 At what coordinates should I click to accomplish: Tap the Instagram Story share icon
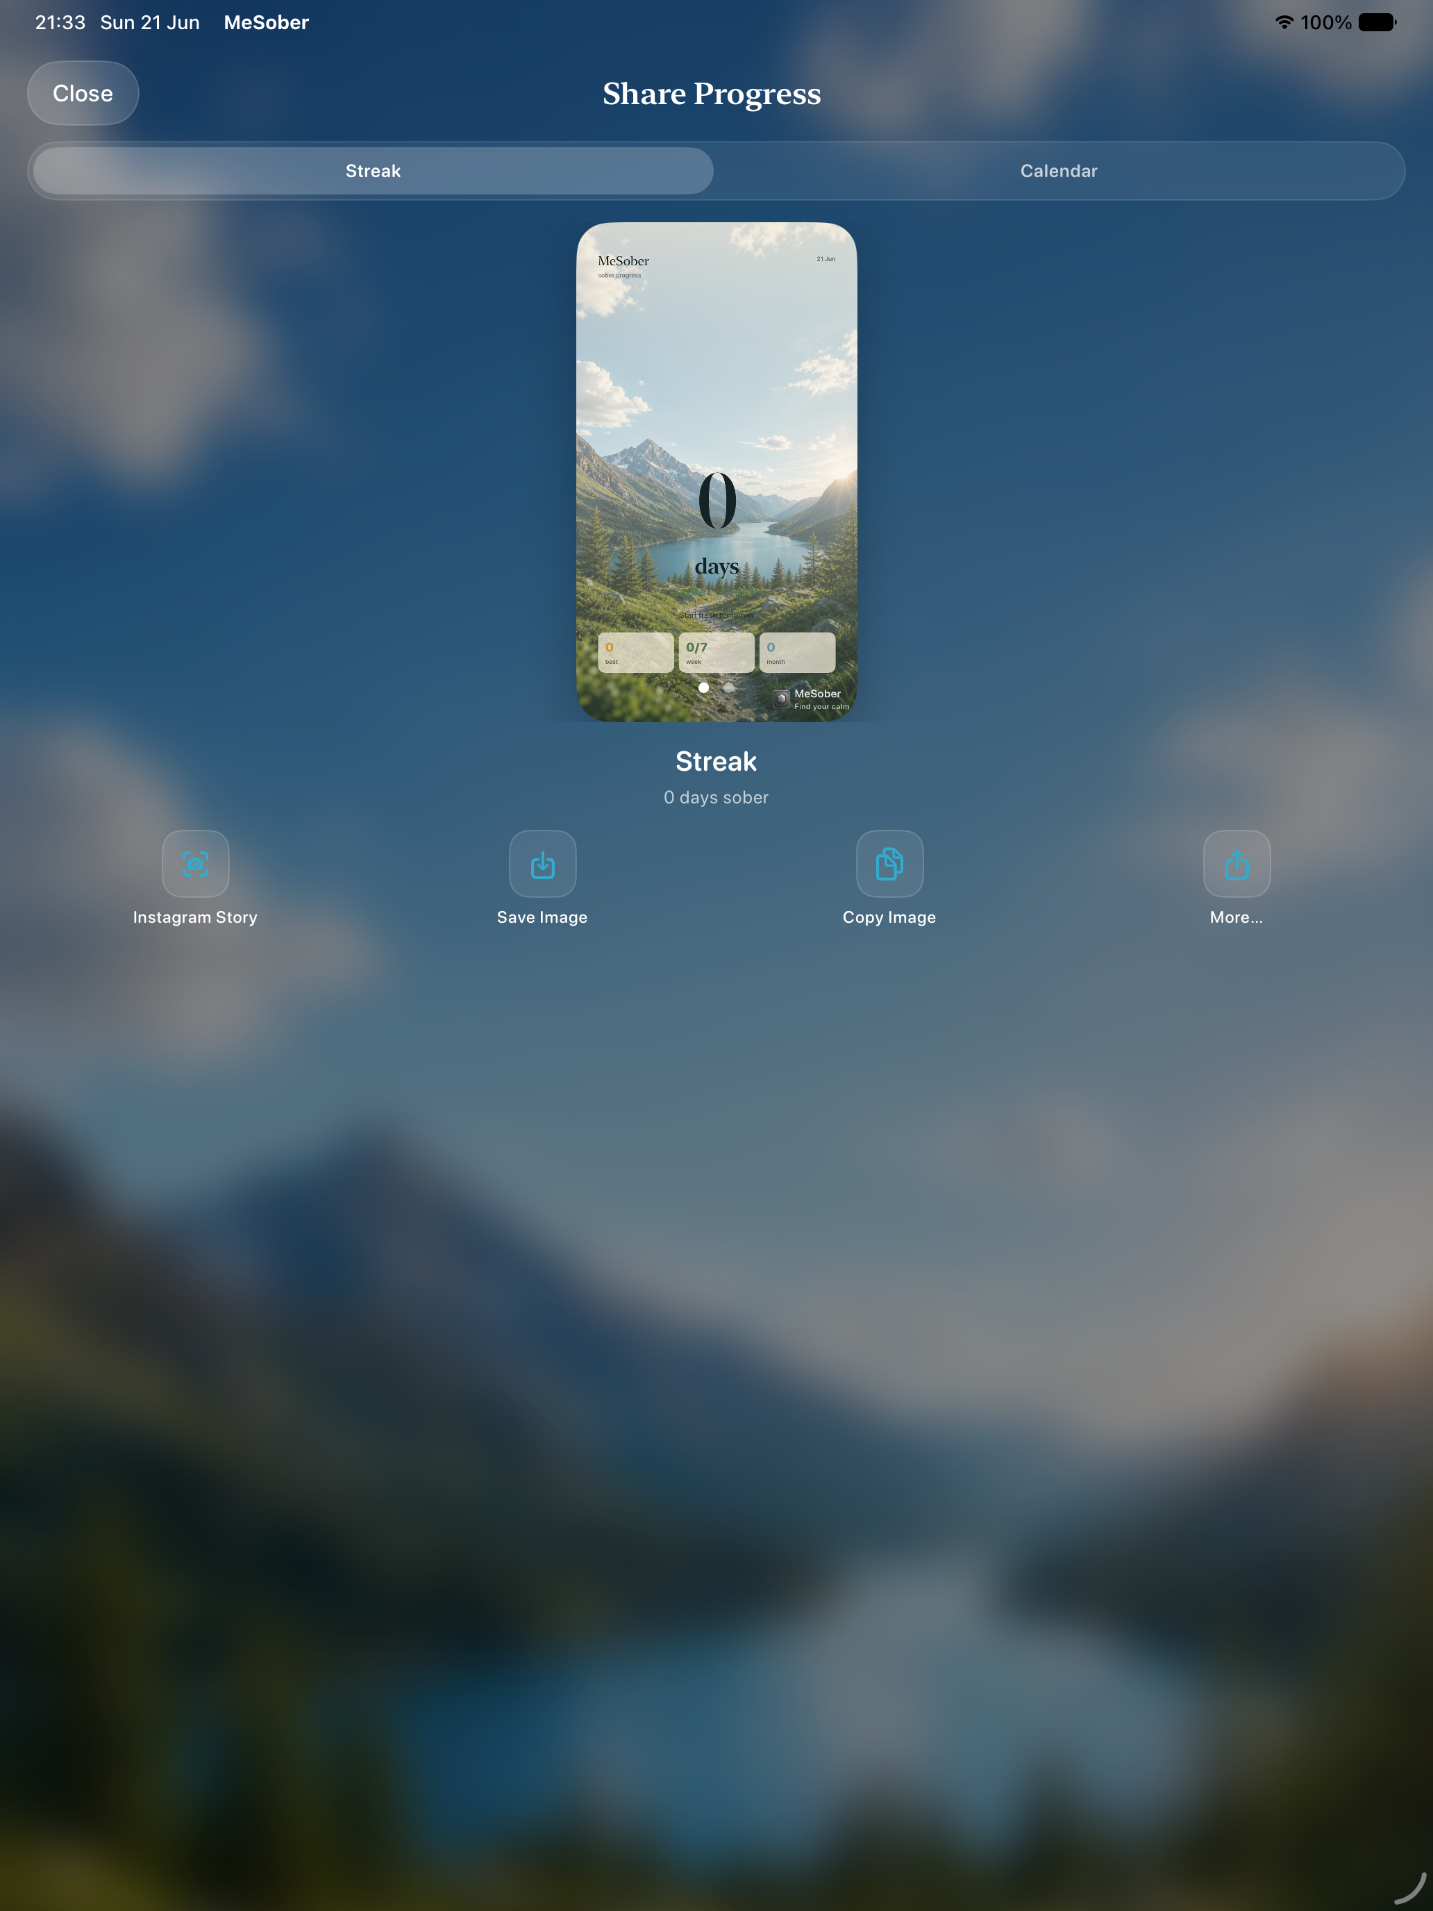coord(195,864)
